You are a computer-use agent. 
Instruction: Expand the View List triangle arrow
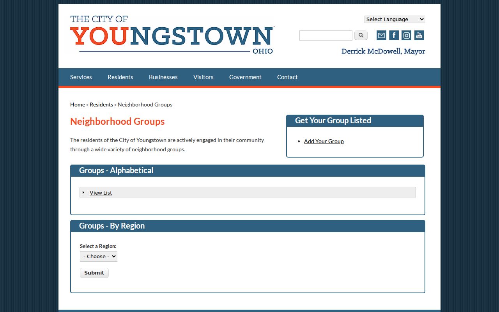tap(83, 193)
